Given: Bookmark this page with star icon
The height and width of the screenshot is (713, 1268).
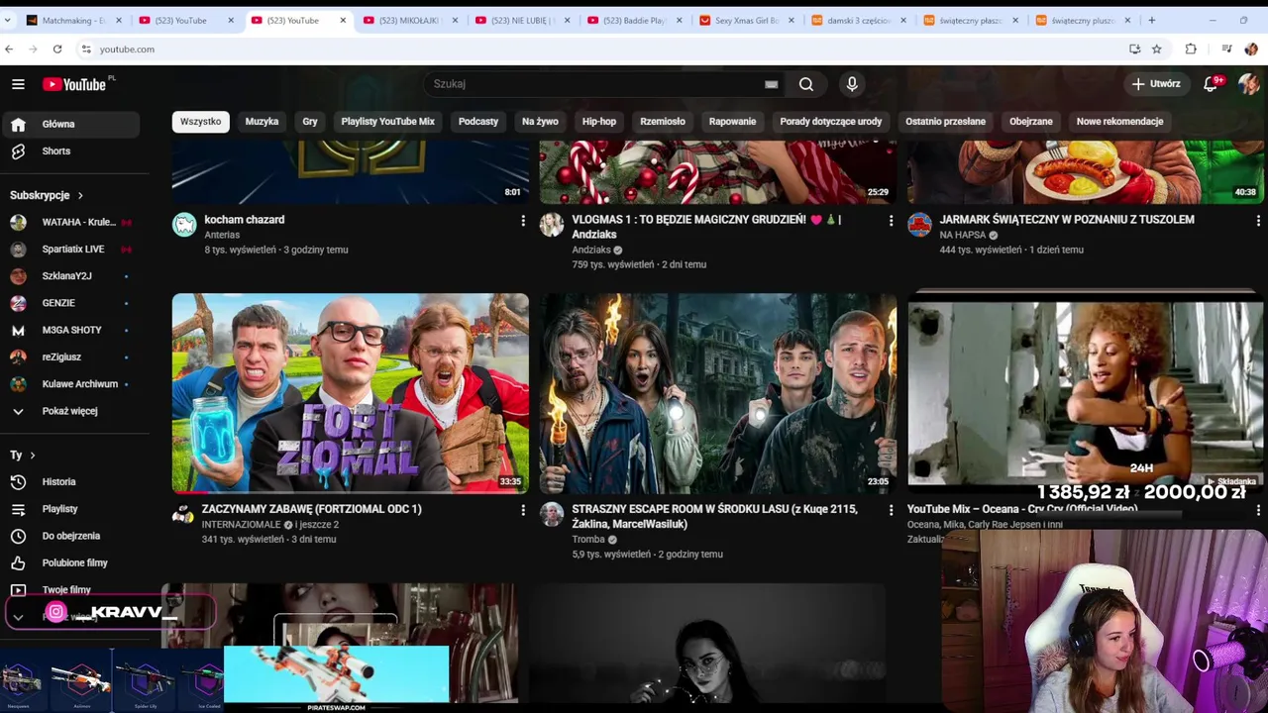Looking at the screenshot, I should (x=1156, y=49).
